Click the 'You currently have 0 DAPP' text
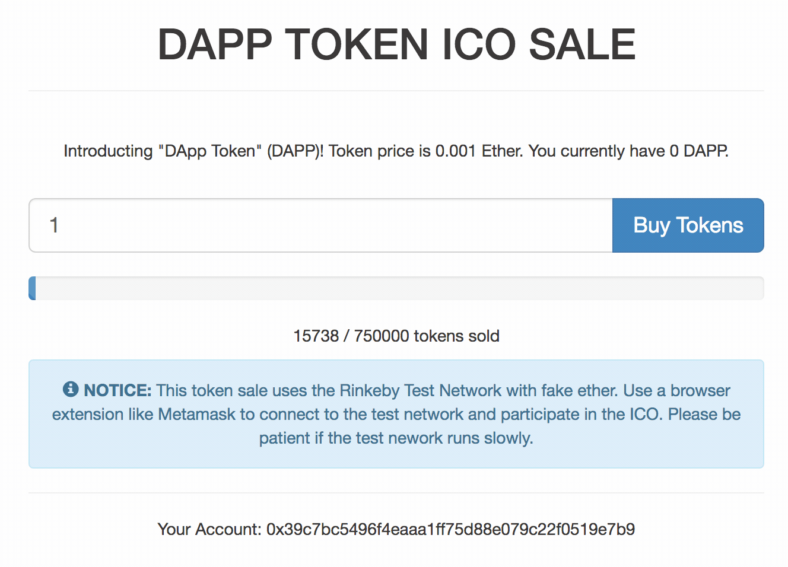This screenshot has width=788, height=567. (628, 151)
